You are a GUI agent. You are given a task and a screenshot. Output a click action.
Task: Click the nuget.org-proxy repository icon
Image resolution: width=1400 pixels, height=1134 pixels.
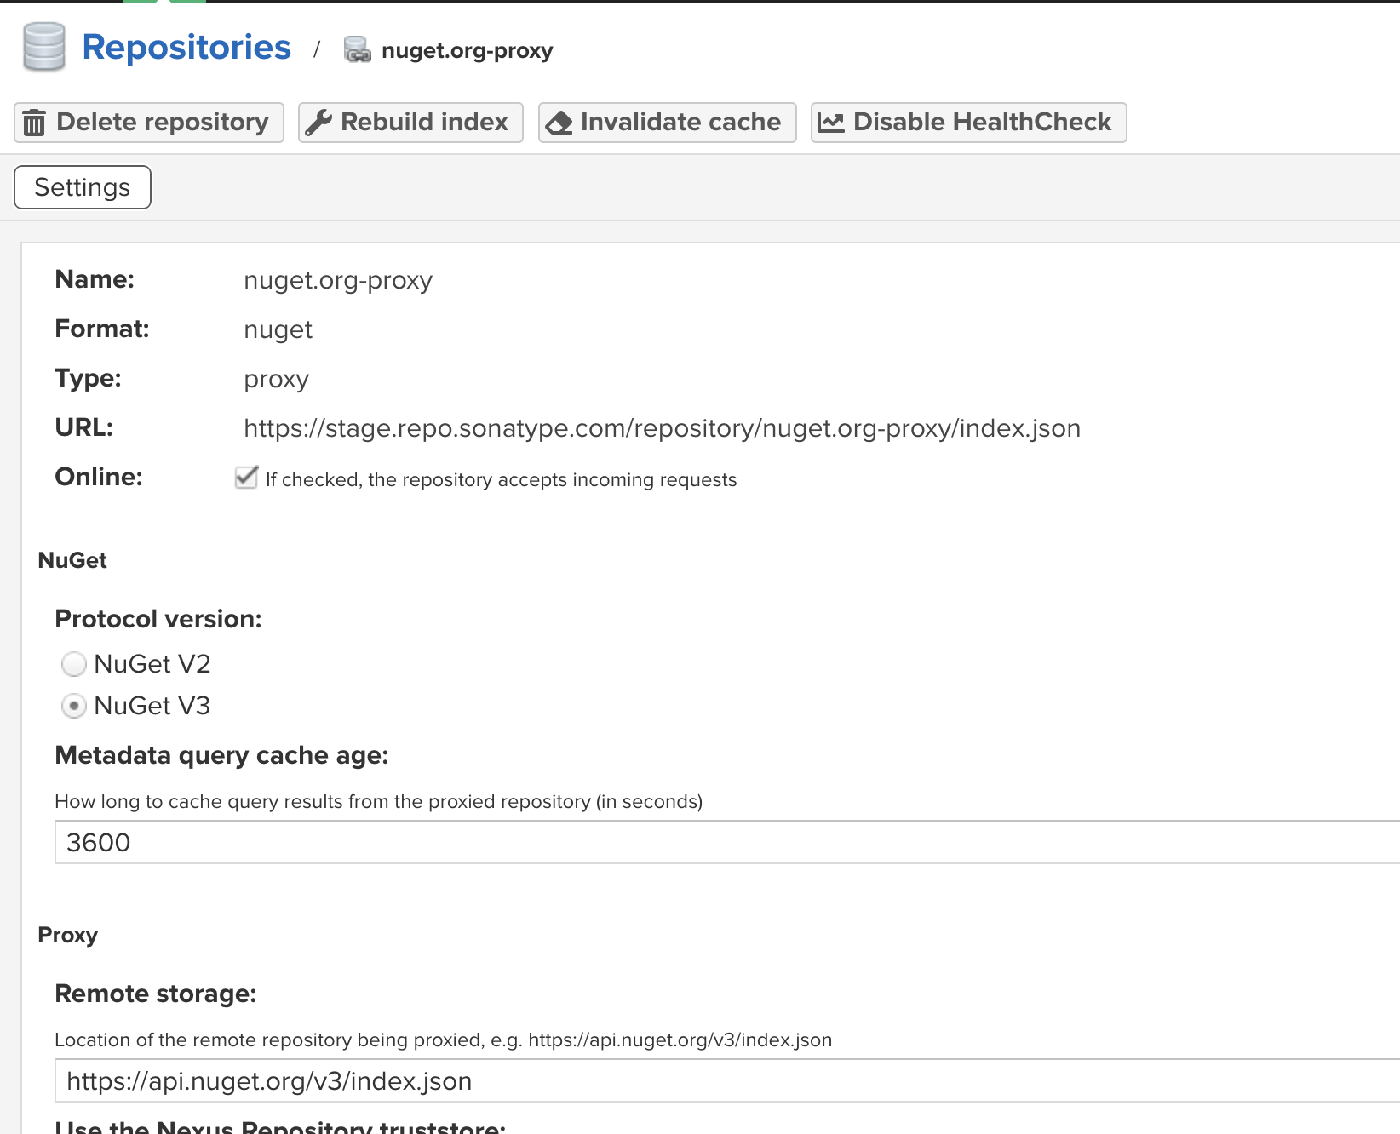click(x=358, y=50)
